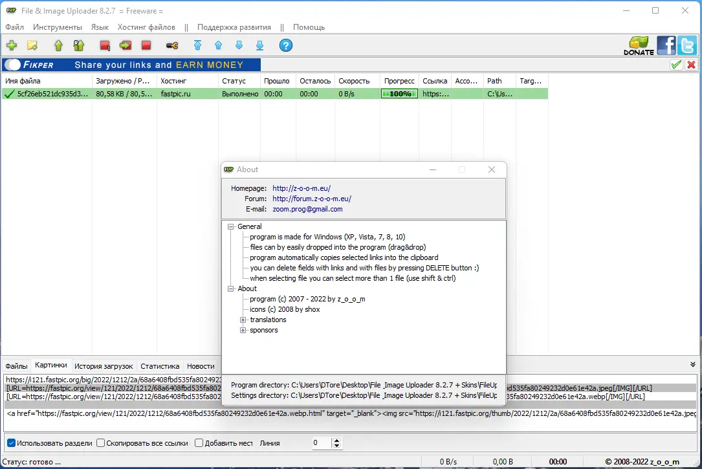702x469 pixels.
Task: Decrease the Линия value with down arrow
Action: pyautogui.click(x=336, y=446)
